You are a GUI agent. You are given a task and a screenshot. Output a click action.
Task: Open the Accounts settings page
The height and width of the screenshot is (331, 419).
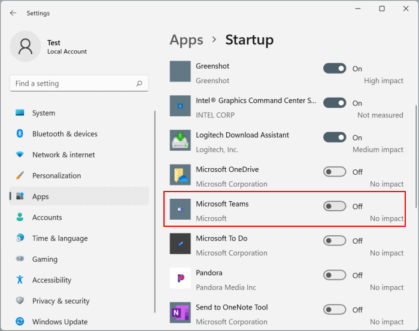[x=79, y=217]
